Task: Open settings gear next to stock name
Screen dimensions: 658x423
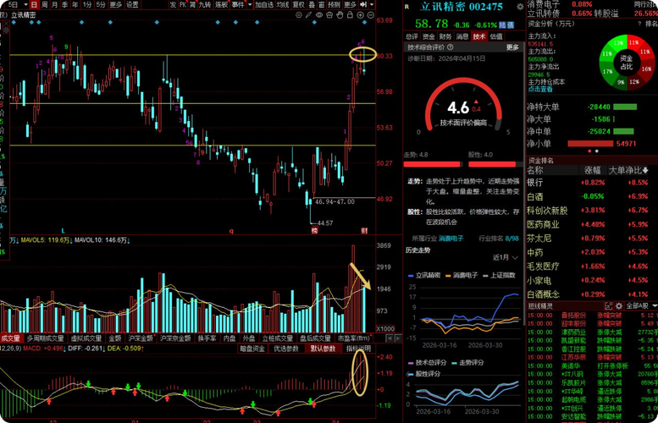Action: point(520,7)
